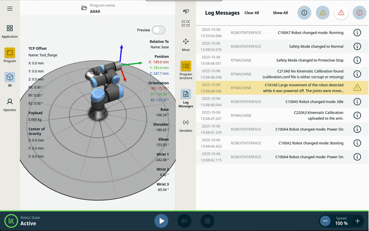Screen dimensions: 369x231
Task: Expand info for Robot changed mode: Running
Action: [357, 33]
